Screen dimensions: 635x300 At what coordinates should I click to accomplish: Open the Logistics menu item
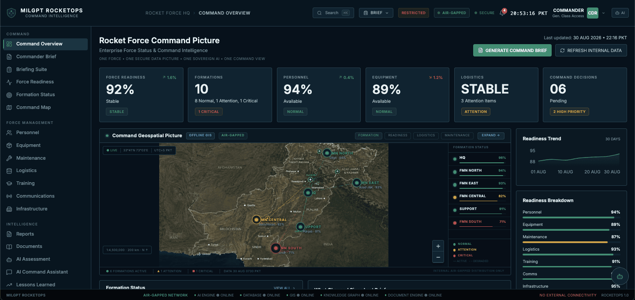(x=45, y=170)
